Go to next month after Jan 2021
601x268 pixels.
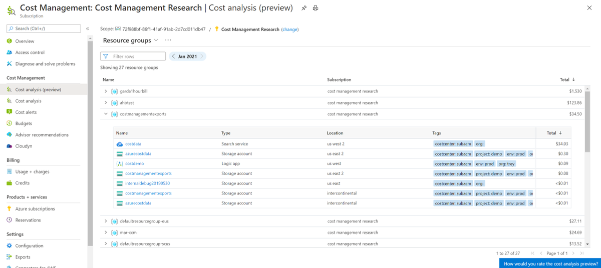coord(202,56)
